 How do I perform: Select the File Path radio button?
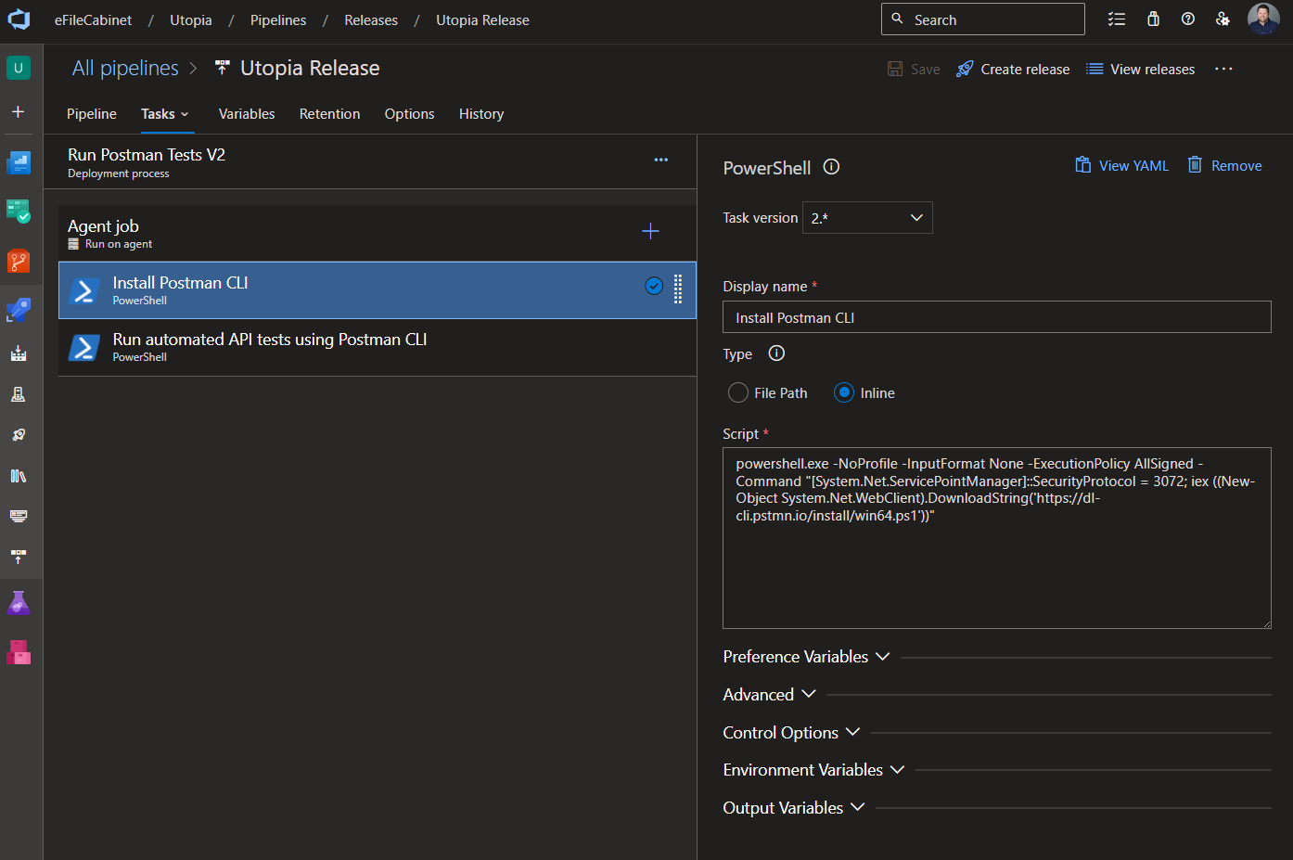(738, 393)
